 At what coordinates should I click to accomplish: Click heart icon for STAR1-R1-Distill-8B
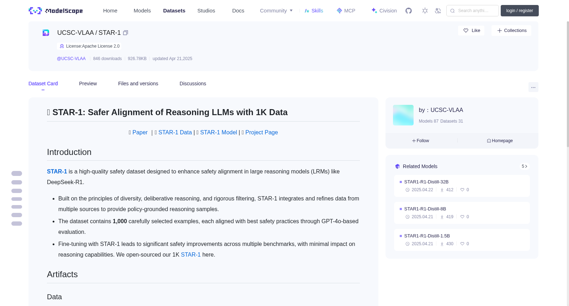(462, 217)
